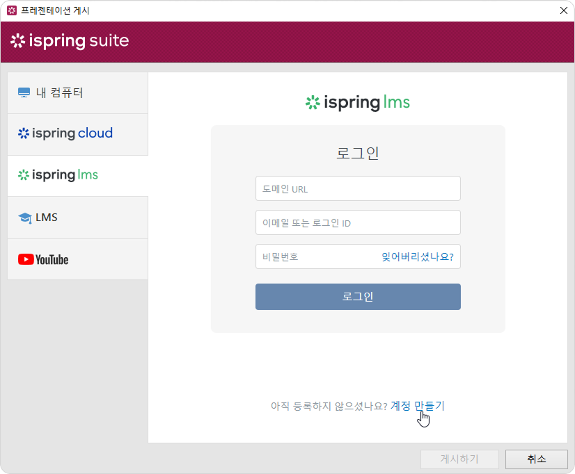Viewport: 575px width, 474px height.
Task: Click the iSpring Suite logo in header
Action: pyautogui.click(x=70, y=41)
